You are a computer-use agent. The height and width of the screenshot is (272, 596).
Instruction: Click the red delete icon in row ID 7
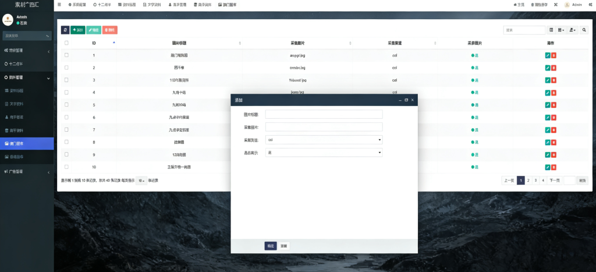coord(554,130)
